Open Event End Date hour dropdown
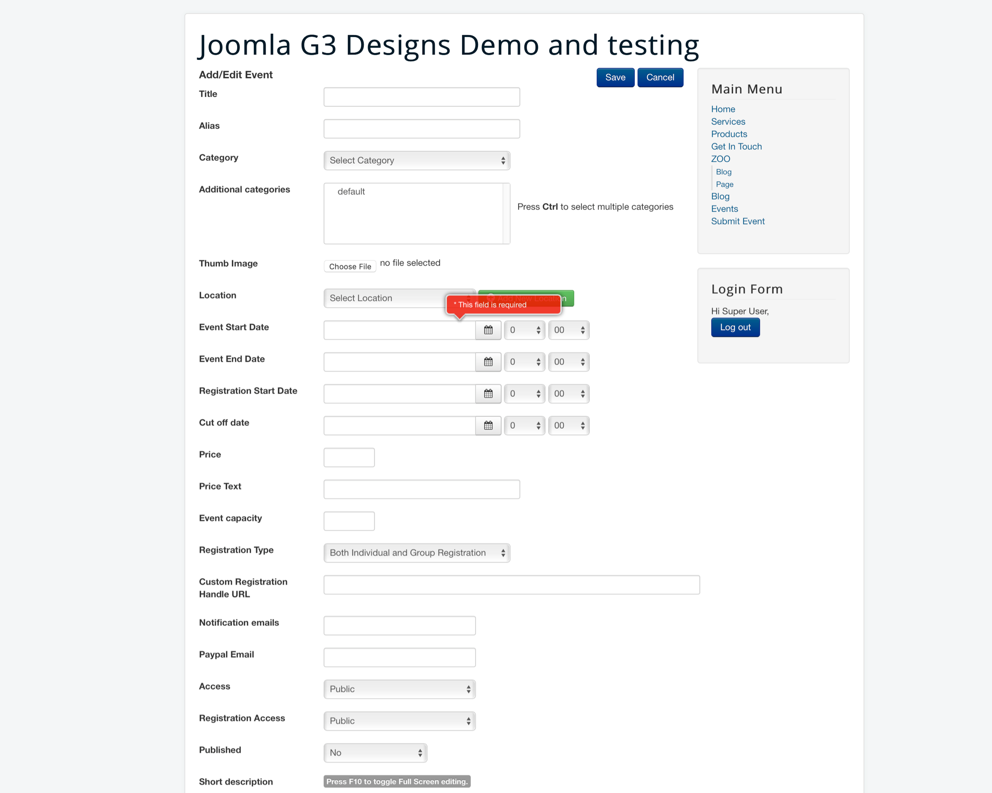Screen dimensions: 992x793 click(524, 362)
